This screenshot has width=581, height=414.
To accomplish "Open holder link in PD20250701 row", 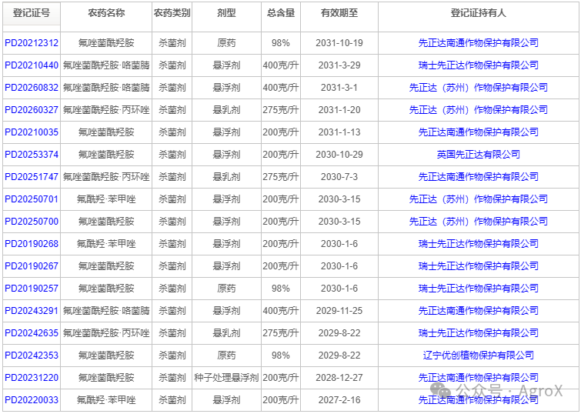I will pos(479,199).
